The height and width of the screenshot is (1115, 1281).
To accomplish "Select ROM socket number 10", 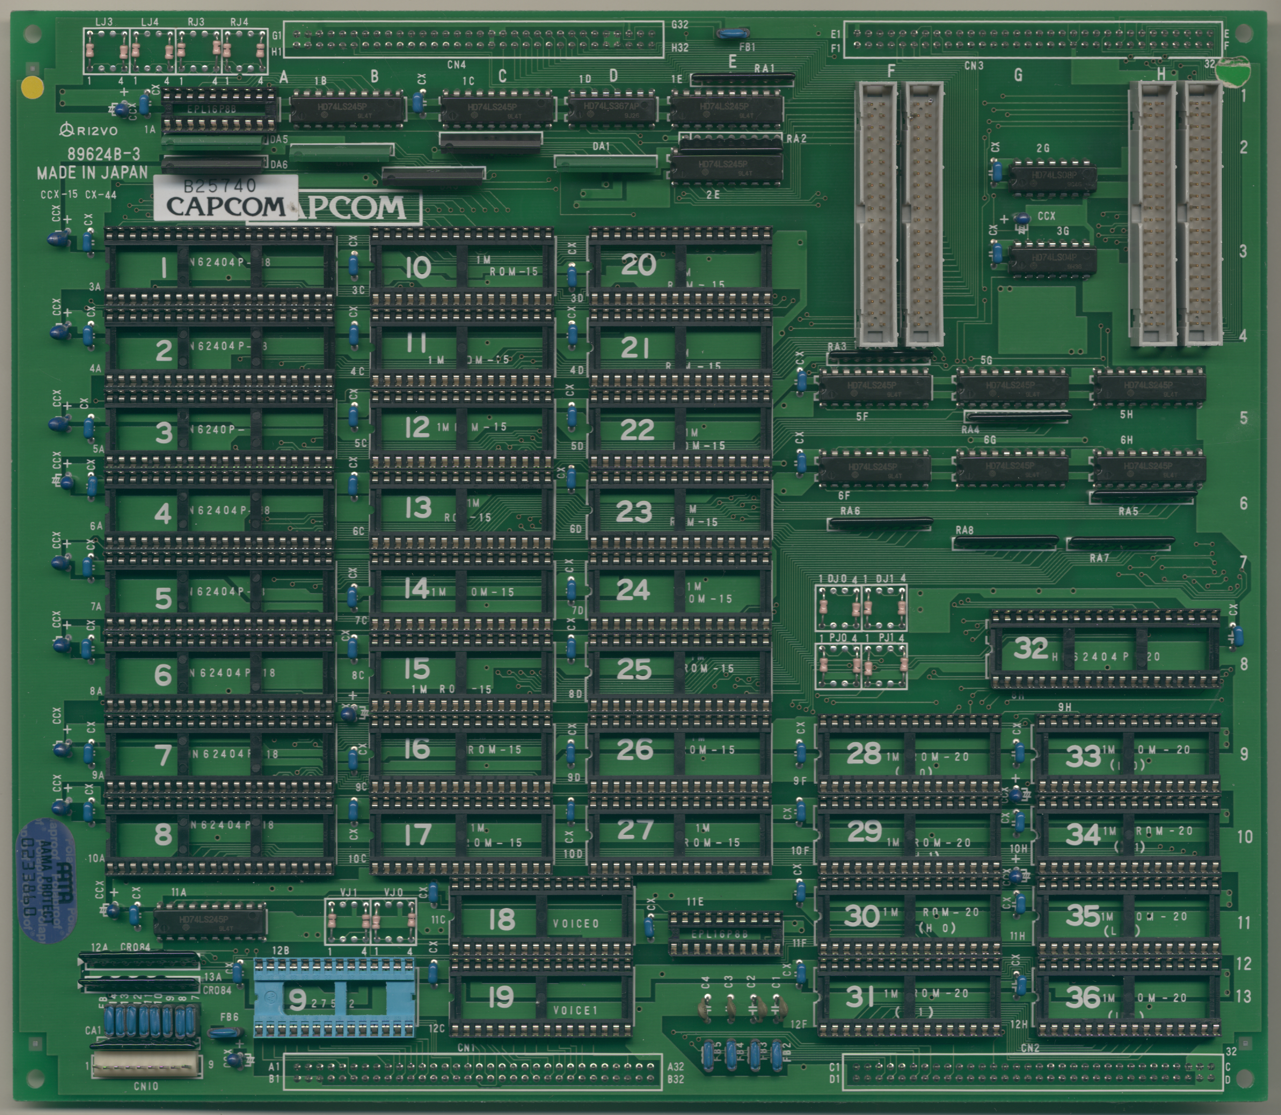I will tap(462, 267).
